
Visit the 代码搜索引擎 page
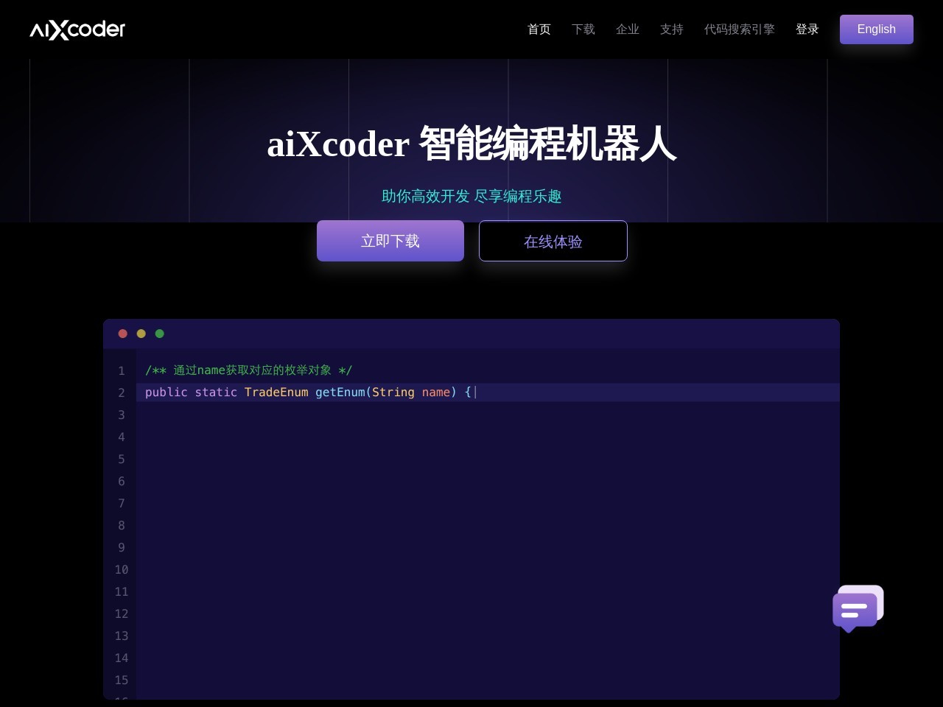[x=739, y=29]
